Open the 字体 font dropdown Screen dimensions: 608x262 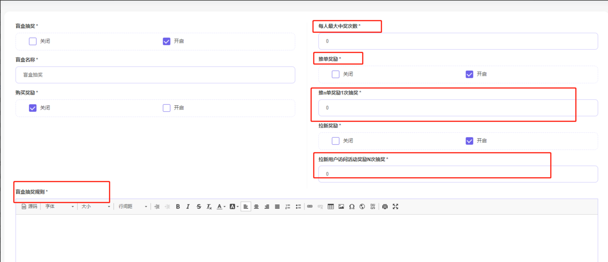59,207
